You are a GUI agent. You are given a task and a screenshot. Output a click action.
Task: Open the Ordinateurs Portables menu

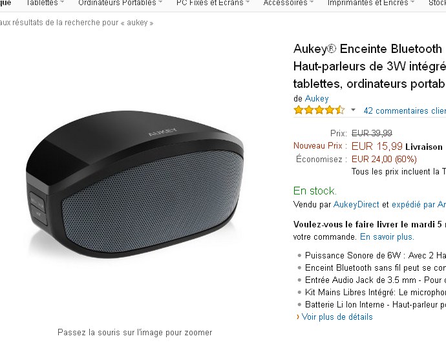(x=120, y=3)
